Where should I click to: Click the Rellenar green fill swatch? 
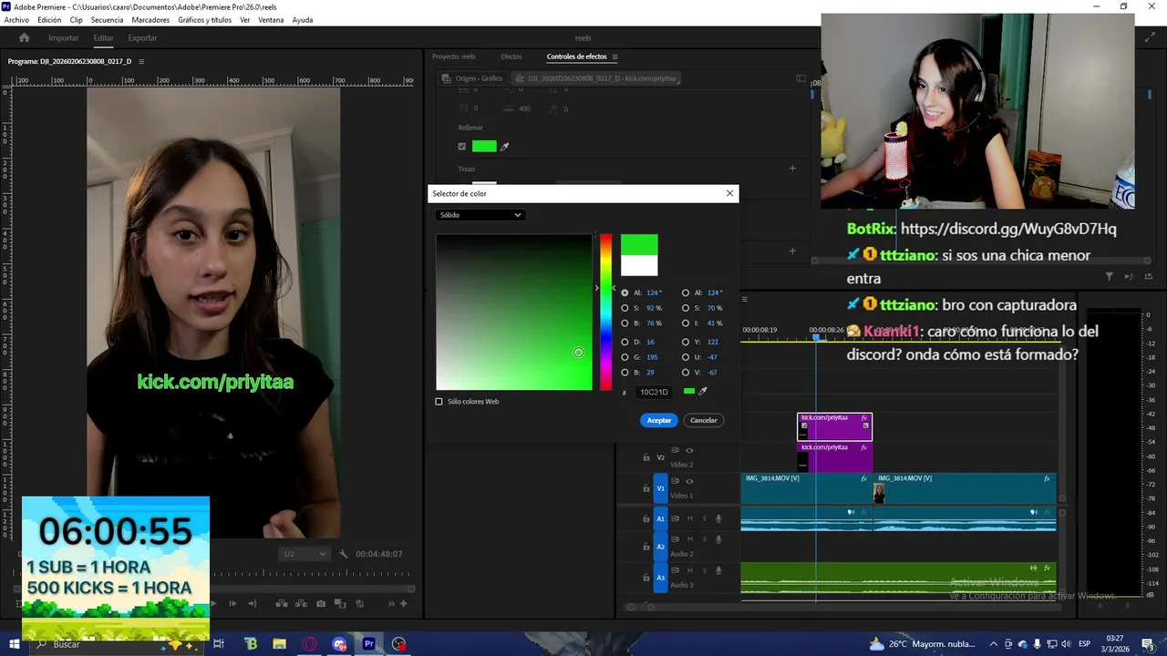point(484,146)
